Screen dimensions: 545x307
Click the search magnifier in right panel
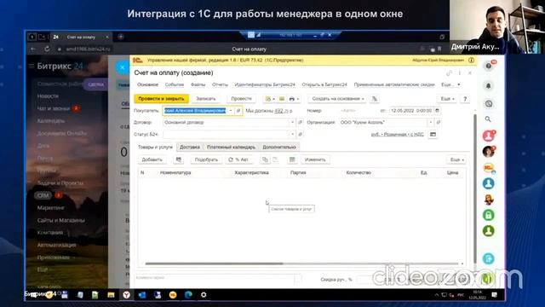coord(488,119)
